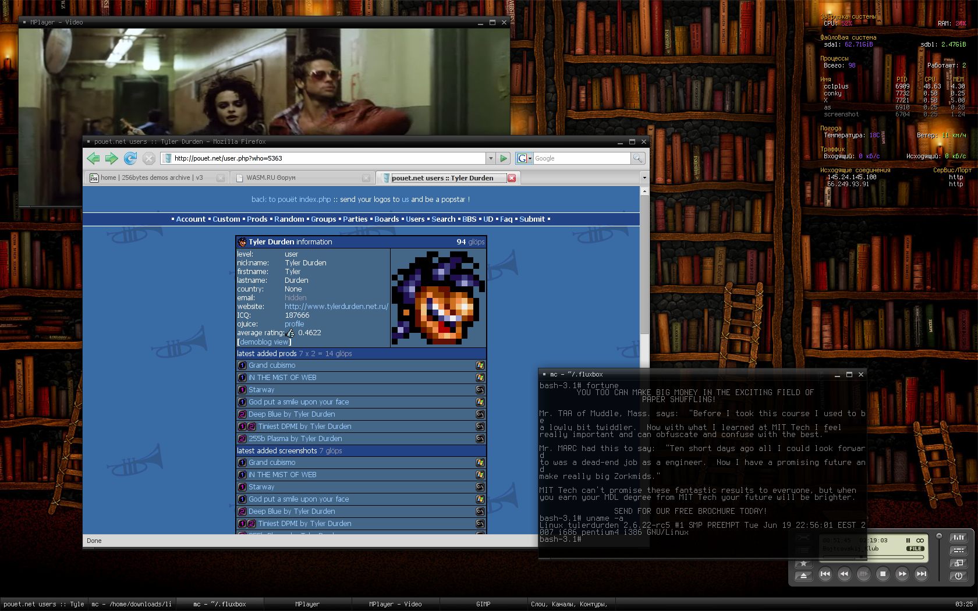The image size is (978, 611).
Task: Click the green Go button beside the URL bar
Action: pyautogui.click(x=504, y=158)
